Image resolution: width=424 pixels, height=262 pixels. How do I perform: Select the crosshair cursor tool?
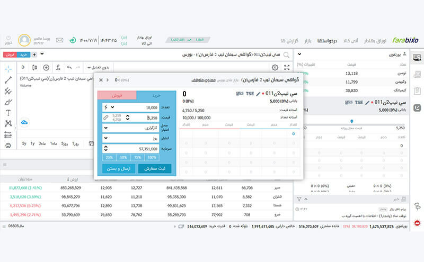(x=8, y=69)
